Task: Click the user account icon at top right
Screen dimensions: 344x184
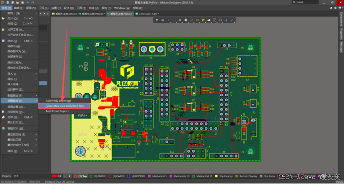Action: 340,8
